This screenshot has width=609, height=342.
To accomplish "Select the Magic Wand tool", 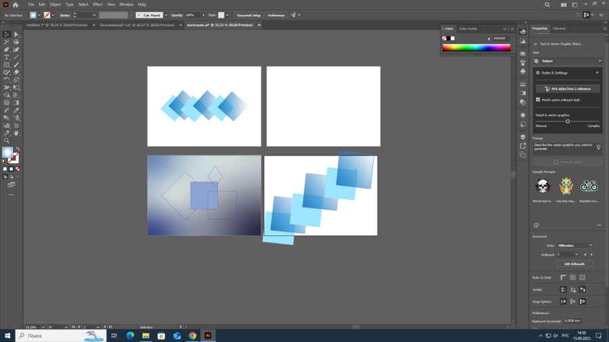I will (7, 42).
